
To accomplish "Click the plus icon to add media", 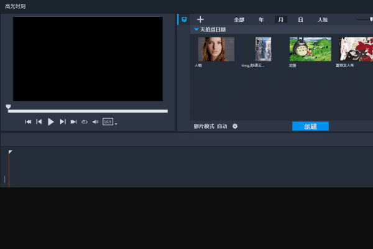I will [200, 20].
